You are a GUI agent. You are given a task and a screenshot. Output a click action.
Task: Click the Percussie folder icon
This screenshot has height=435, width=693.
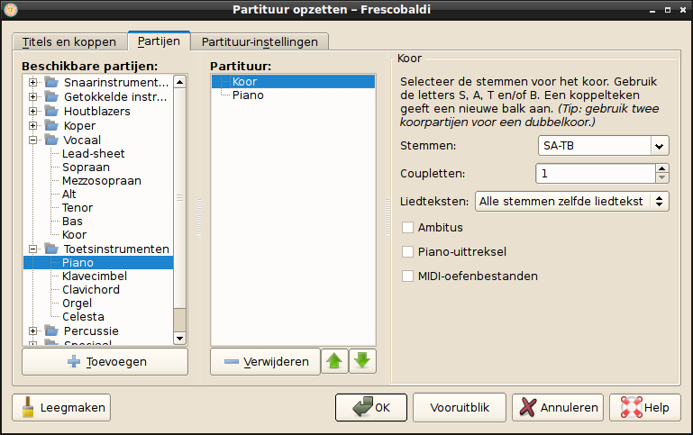pos(51,331)
